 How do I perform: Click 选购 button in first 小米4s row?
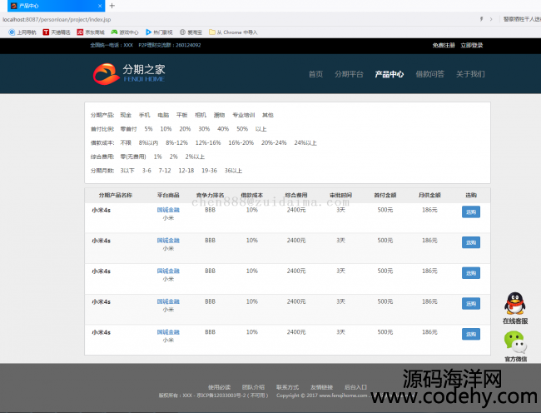pyautogui.click(x=471, y=211)
